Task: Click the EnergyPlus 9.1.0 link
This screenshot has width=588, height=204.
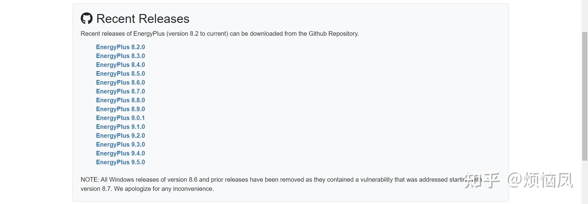Action: tap(120, 127)
